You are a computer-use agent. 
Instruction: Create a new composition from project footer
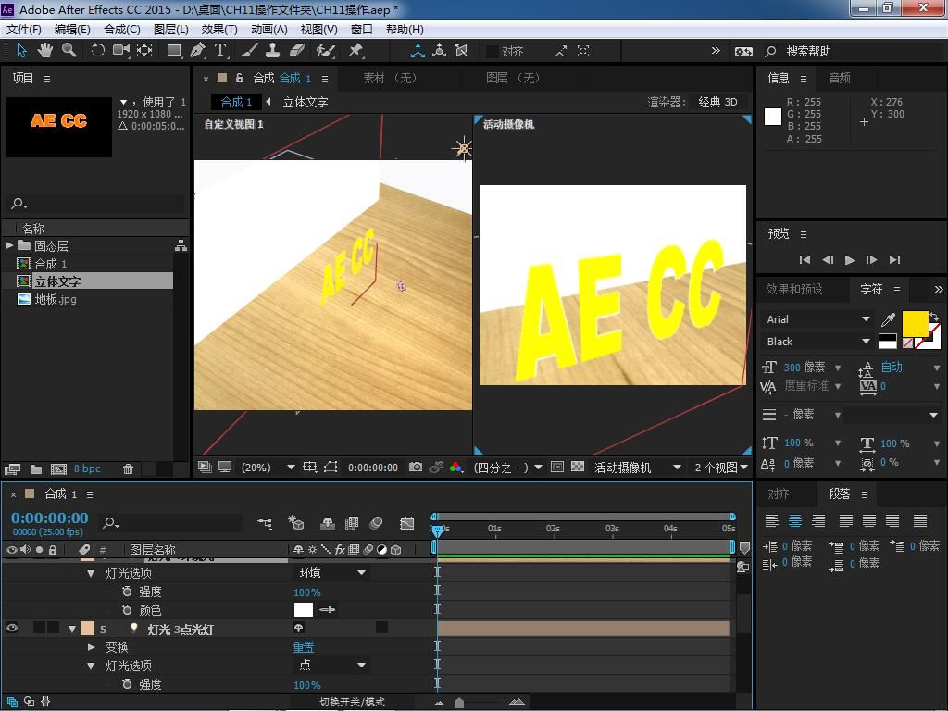(58, 468)
